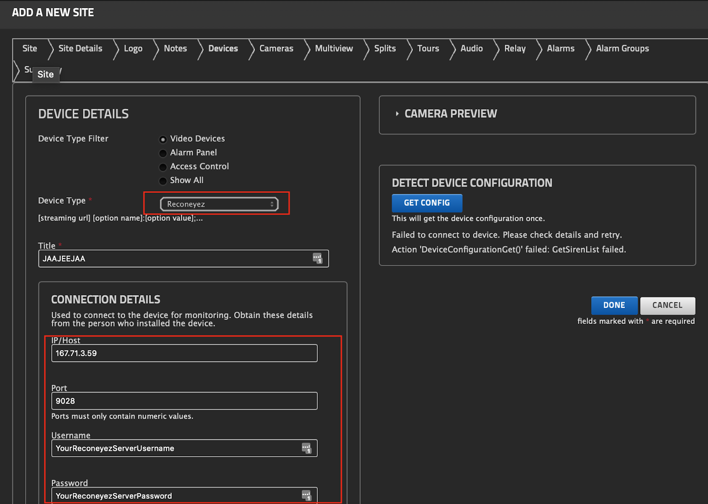Expand the Camera Preview section
This screenshot has height=504, width=708.
[x=397, y=114]
